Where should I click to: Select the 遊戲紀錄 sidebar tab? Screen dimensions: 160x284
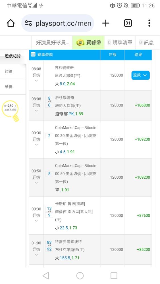tap(13, 56)
